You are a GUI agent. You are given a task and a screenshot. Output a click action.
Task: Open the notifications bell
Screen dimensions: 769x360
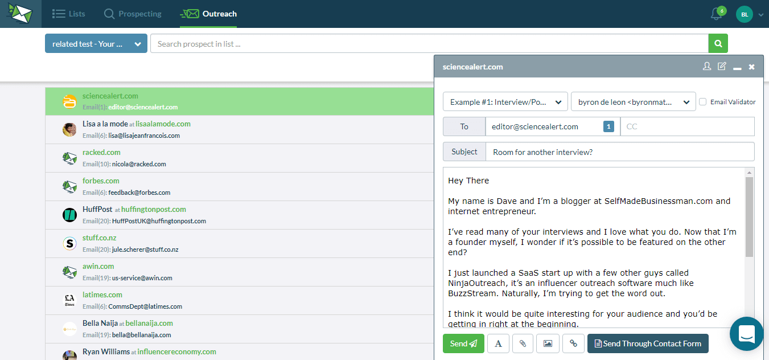pyautogui.click(x=717, y=14)
